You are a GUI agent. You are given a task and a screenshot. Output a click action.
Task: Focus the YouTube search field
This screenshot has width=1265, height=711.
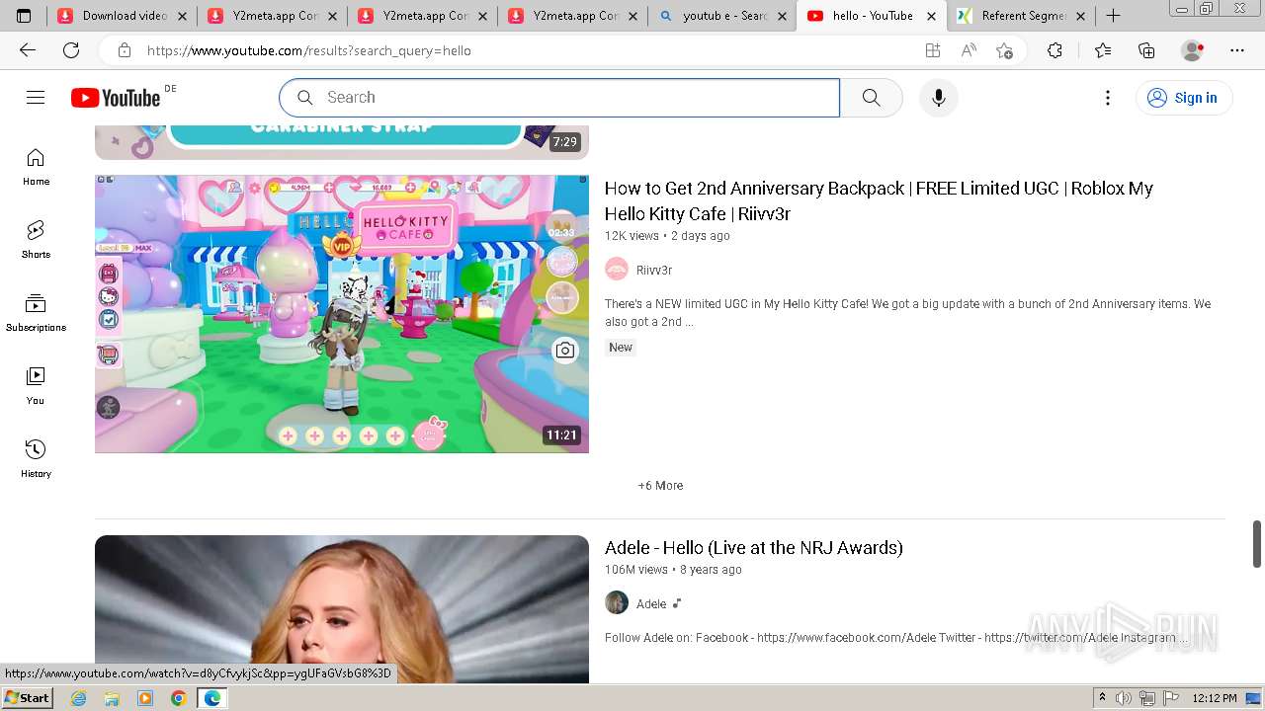point(559,98)
